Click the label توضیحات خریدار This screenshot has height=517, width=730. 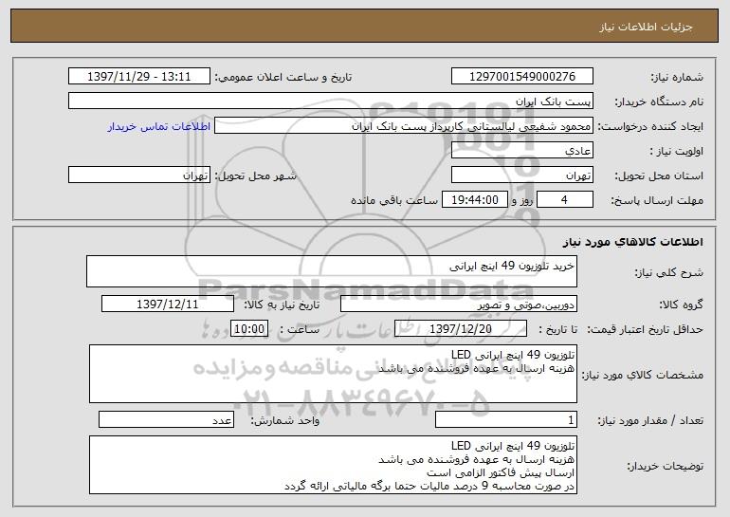click(x=666, y=466)
